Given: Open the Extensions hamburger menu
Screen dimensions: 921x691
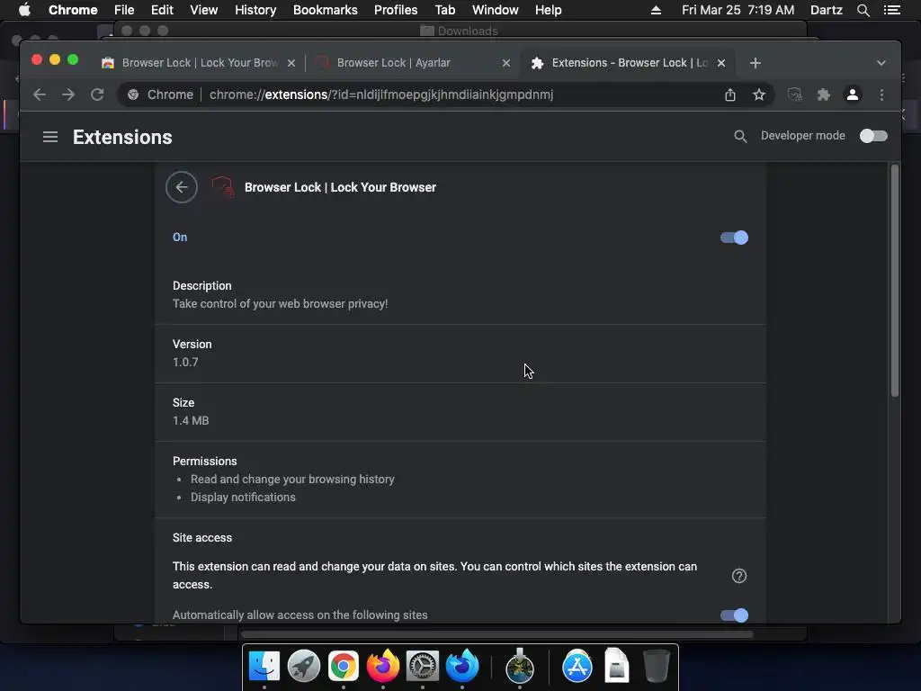Looking at the screenshot, I should [50, 137].
